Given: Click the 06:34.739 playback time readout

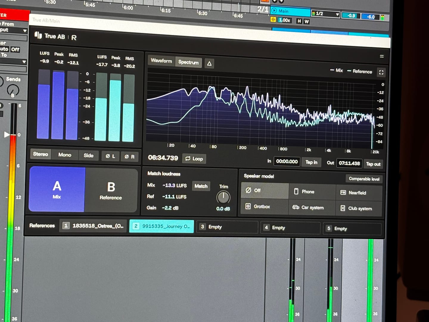Looking at the screenshot, I should point(163,158).
